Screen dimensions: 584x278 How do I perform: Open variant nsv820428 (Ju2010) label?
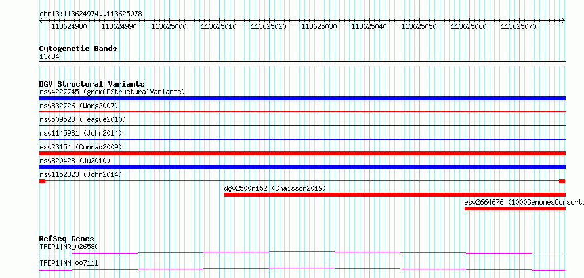[75, 161]
